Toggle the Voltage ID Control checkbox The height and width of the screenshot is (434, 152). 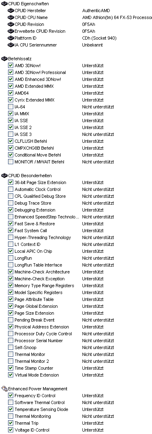10,430
